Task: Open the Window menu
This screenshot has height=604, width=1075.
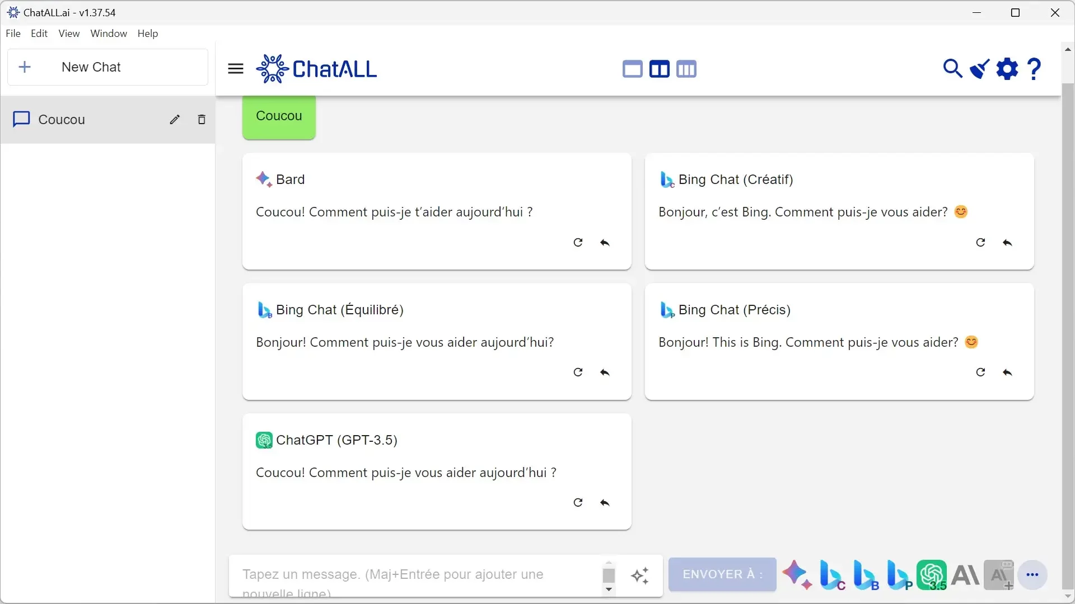Action: 109,33
